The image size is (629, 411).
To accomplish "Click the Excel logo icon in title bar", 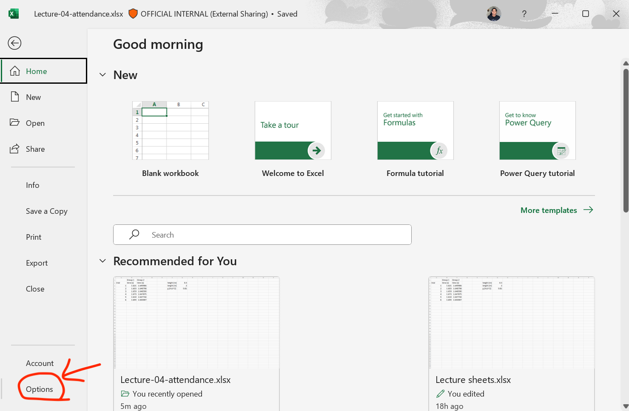I will 14,14.
